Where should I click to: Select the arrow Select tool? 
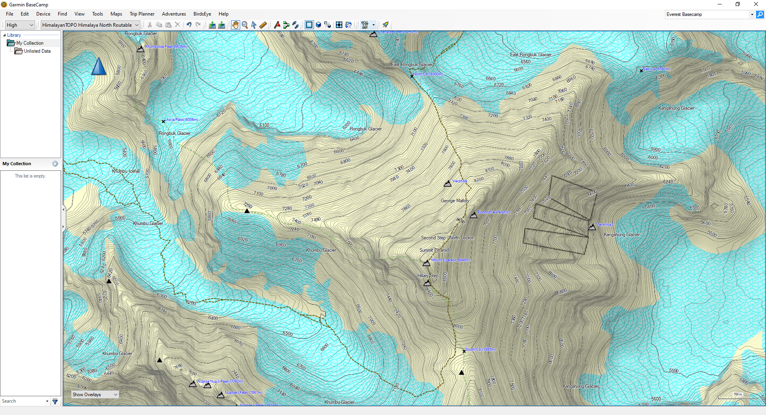click(x=254, y=25)
